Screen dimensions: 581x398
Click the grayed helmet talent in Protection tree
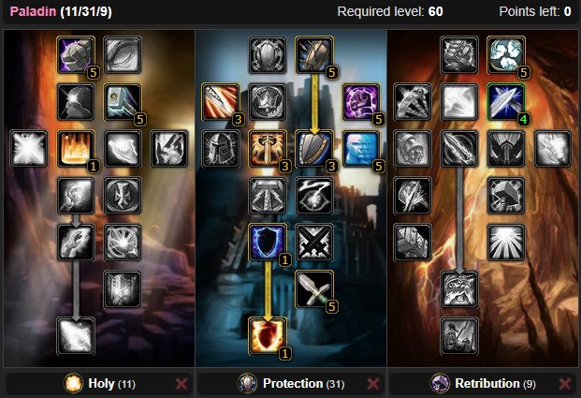tap(221, 149)
